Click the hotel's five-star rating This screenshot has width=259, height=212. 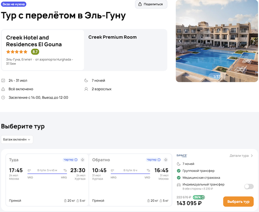(x=17, y=52)
